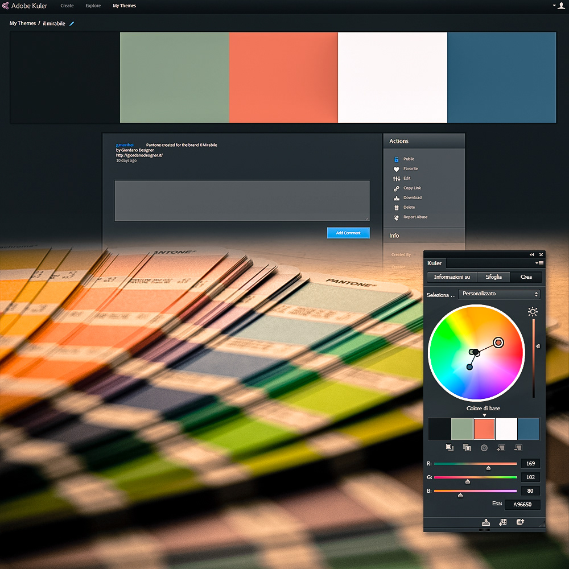Click the Report Abuse icon
The width and height of the screenshot is (569, 569).
396,217
